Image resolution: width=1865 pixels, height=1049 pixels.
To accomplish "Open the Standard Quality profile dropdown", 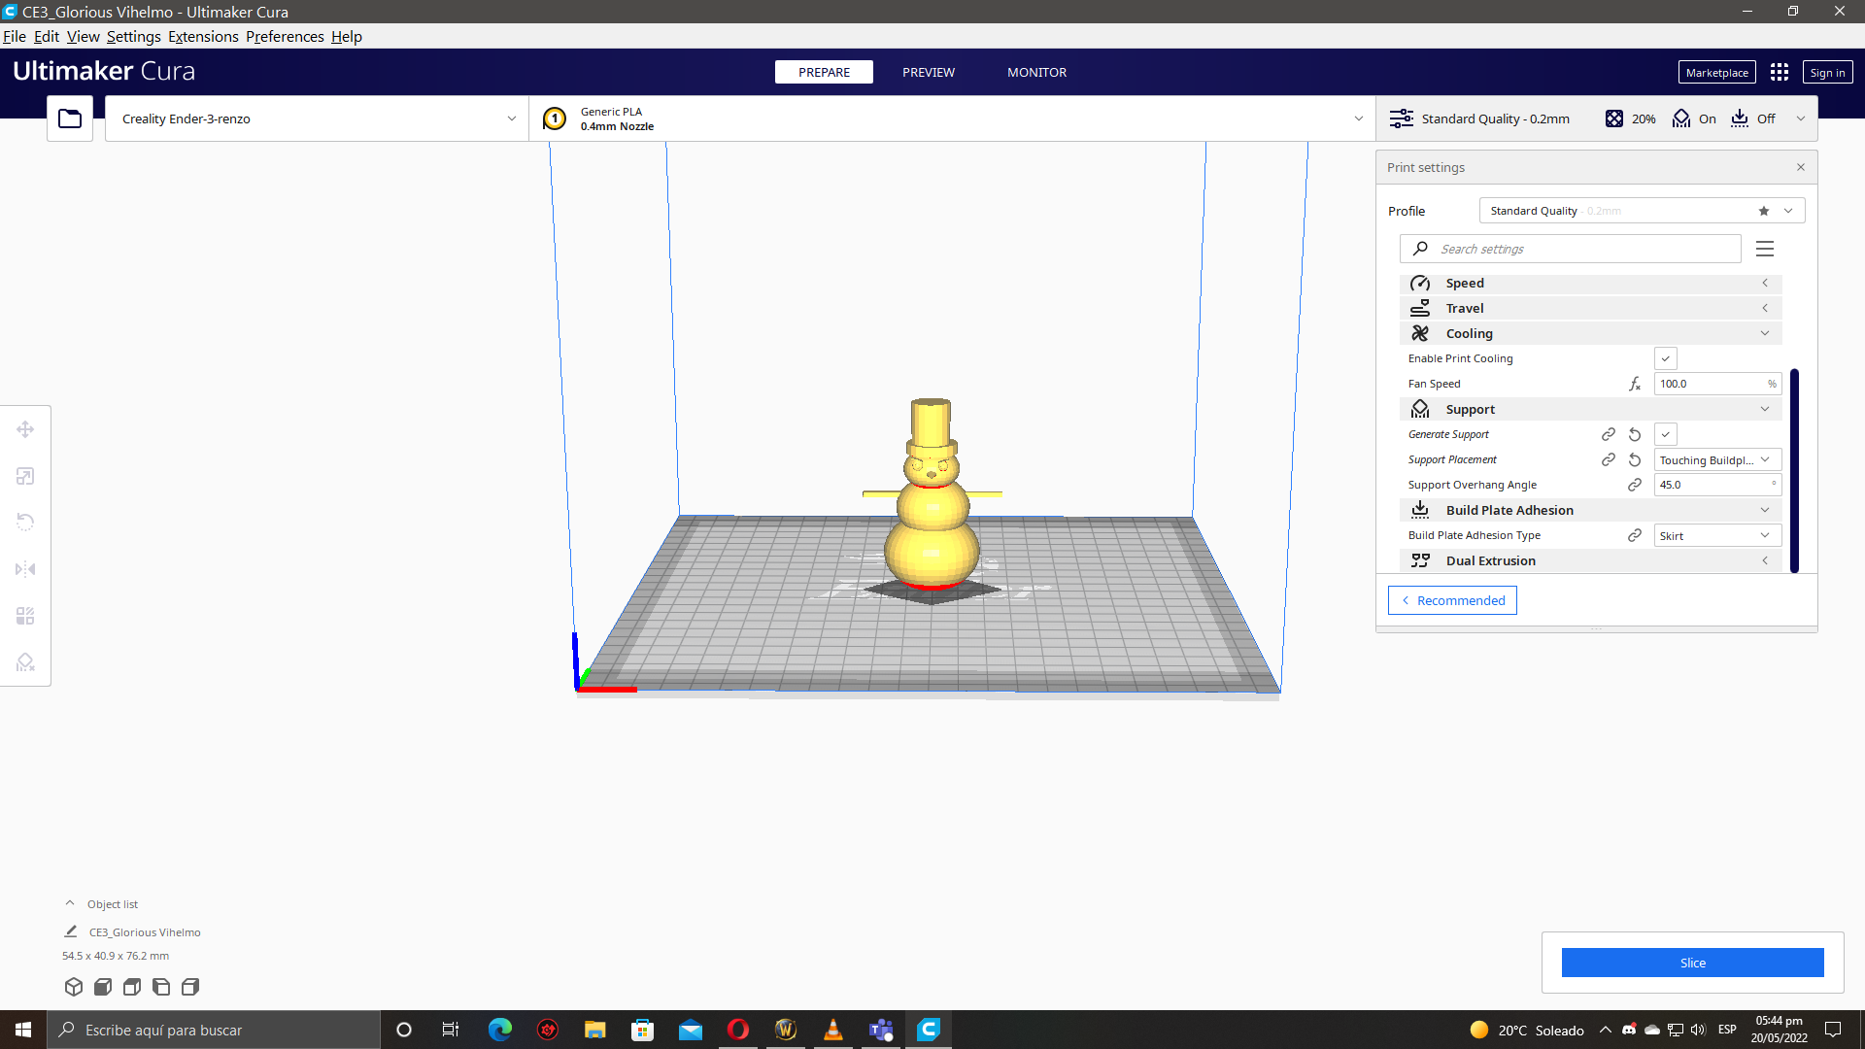I will (x=1642, y=211).
